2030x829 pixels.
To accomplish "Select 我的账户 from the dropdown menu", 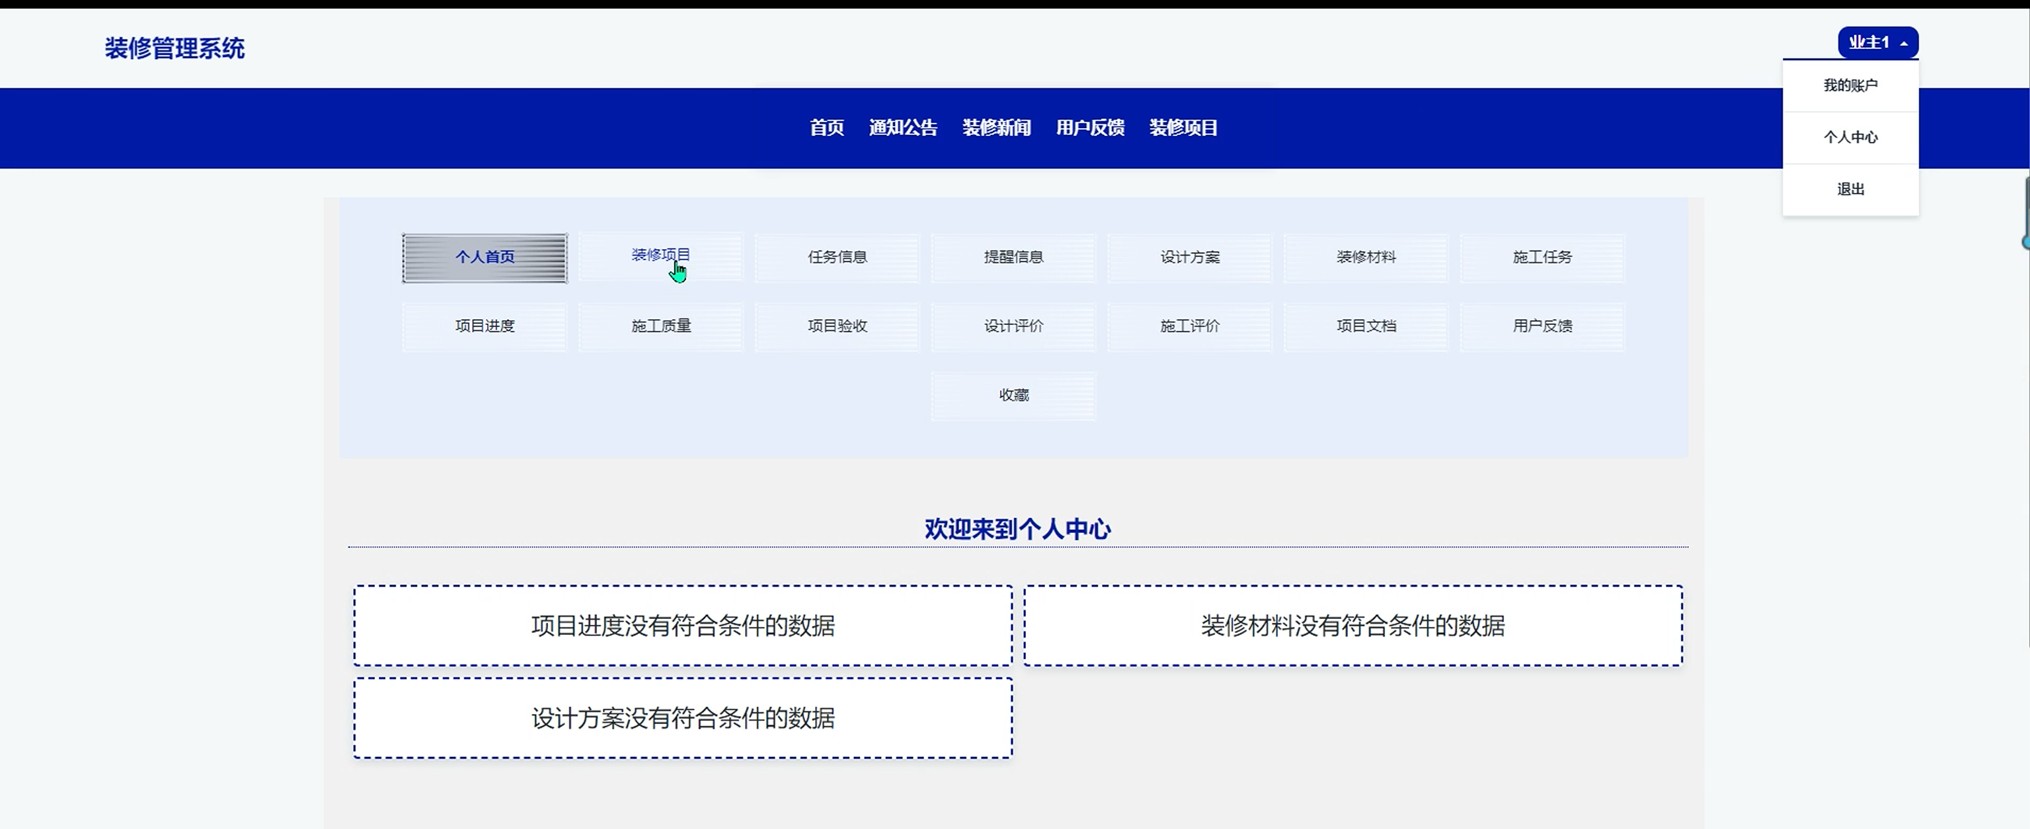I will 1850,85.
